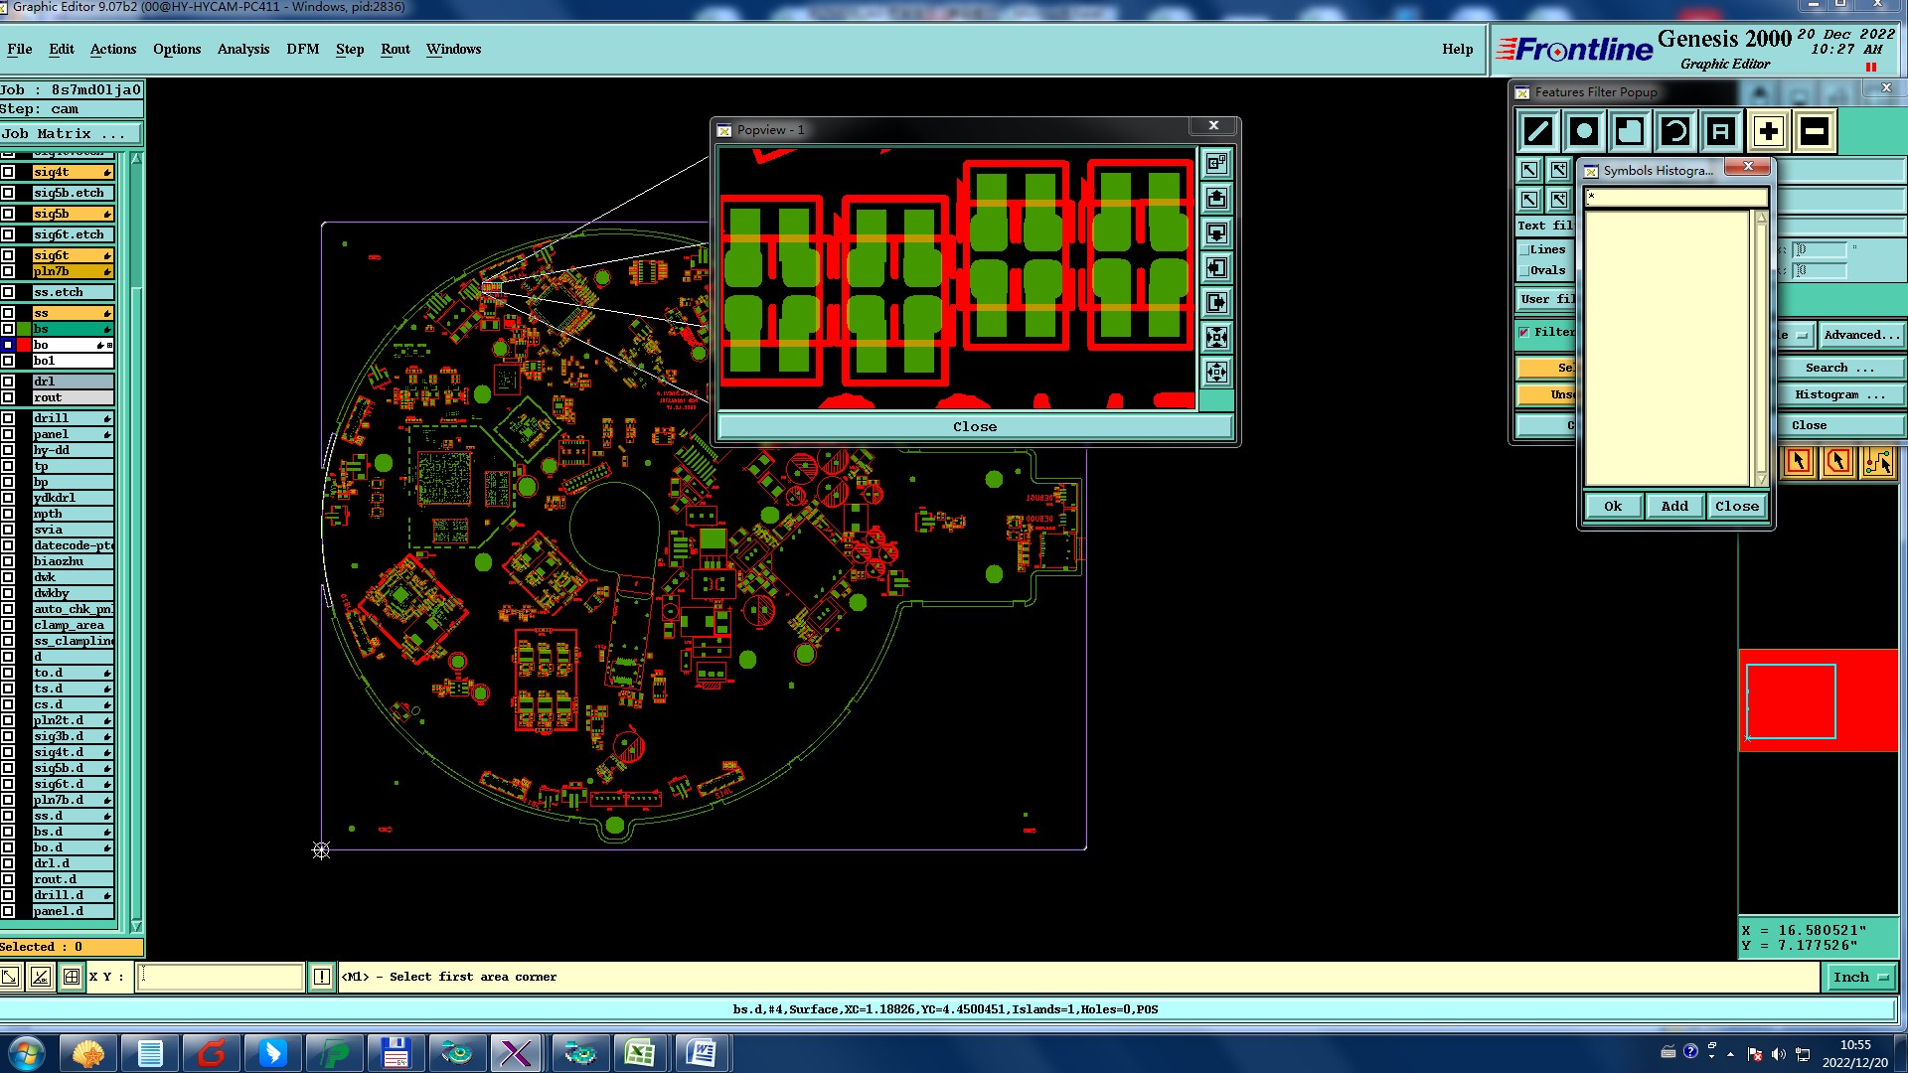Click the snap grid icon beside XY

click(x=72, y=977)
